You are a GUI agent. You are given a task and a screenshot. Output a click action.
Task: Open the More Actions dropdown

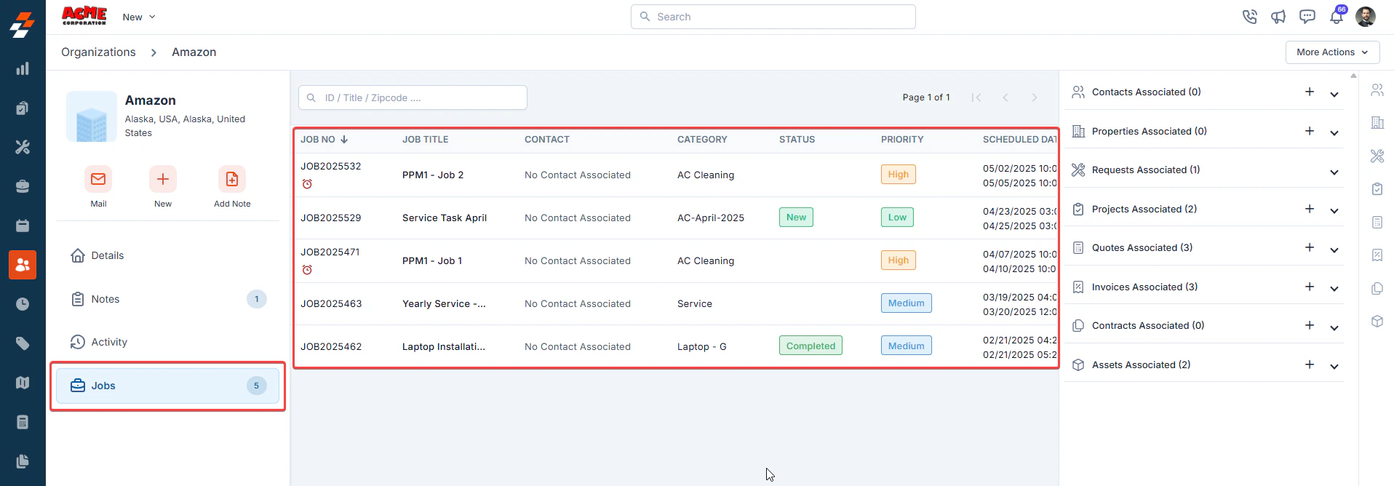[1333, 52]
